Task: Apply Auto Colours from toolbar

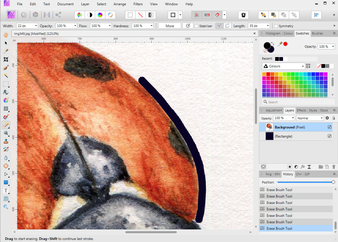Action: click(x=100, y=15)
